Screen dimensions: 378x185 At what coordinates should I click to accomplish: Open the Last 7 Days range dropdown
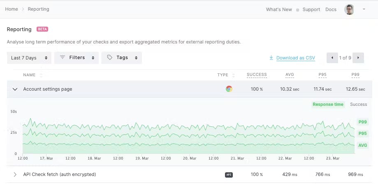29,58
